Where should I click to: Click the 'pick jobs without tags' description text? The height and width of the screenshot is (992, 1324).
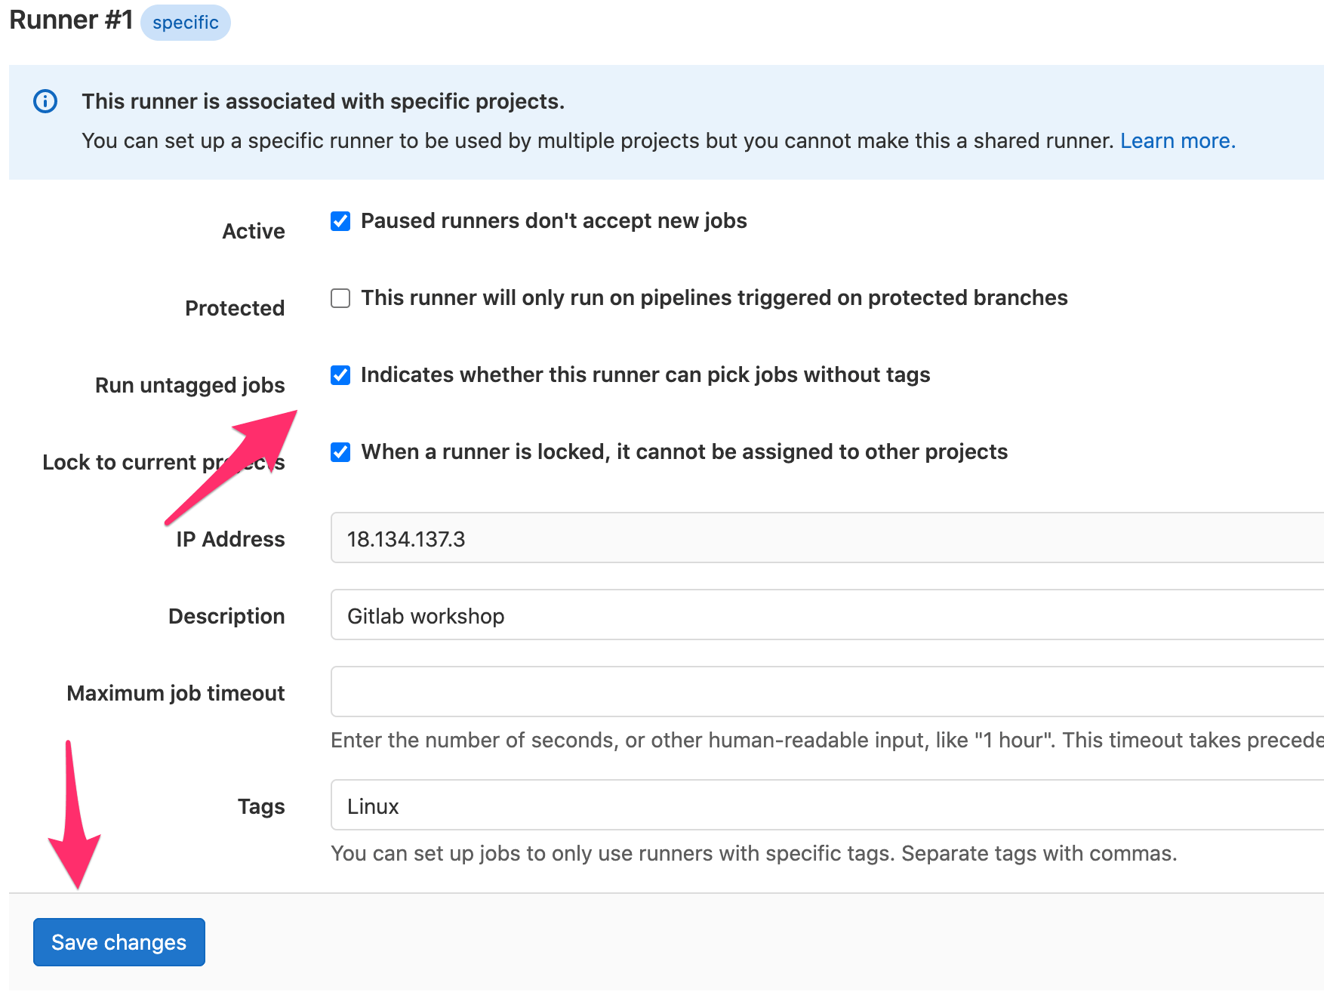645,375
